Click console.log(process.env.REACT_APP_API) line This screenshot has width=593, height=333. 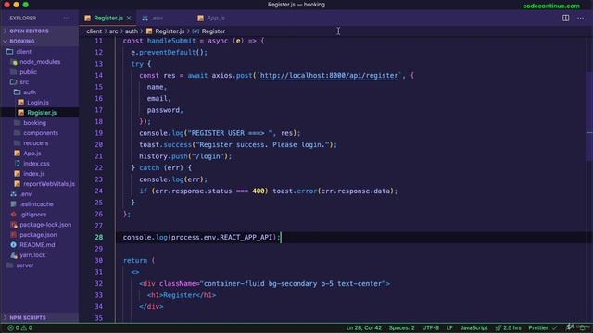202,237
